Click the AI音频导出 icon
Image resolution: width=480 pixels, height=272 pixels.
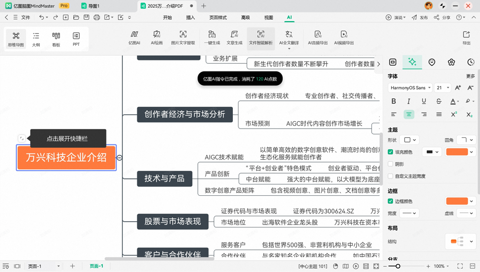click(317, 38)
